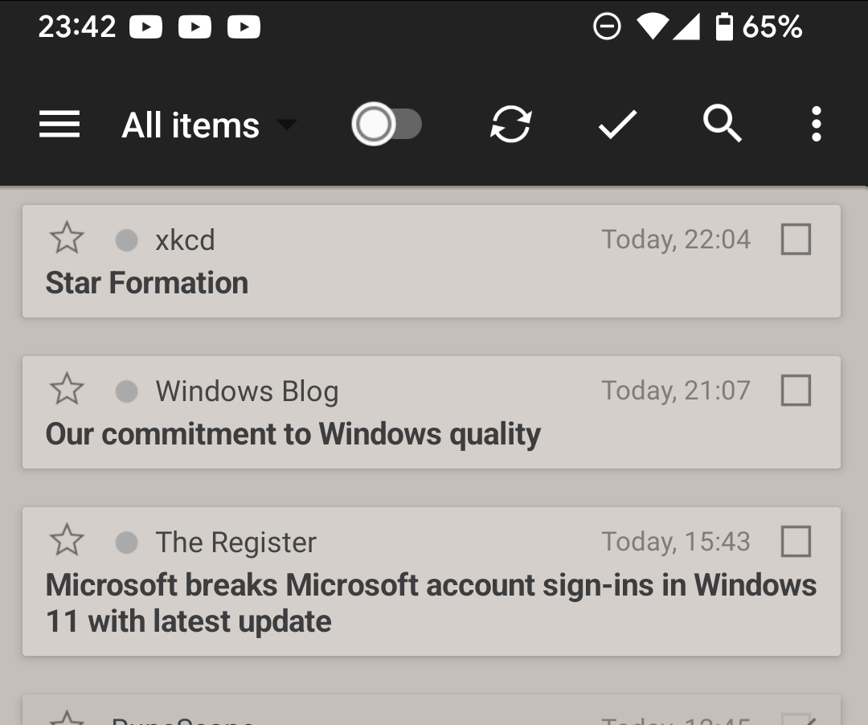Image resolution: width=868 pixels, height=725 pixels.
Task: Open the hamburger navigation menu
Action: tap(59, 125)
